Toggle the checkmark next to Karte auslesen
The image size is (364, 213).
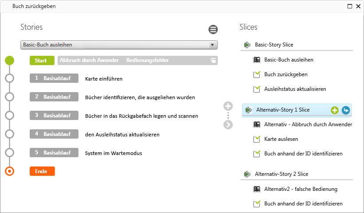(x=257, y=139)
